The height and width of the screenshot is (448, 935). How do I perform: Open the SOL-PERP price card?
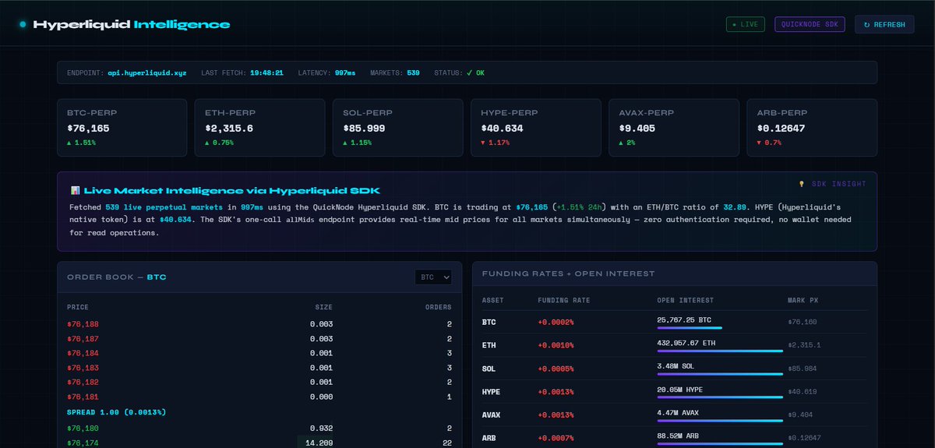click(397, 127)
